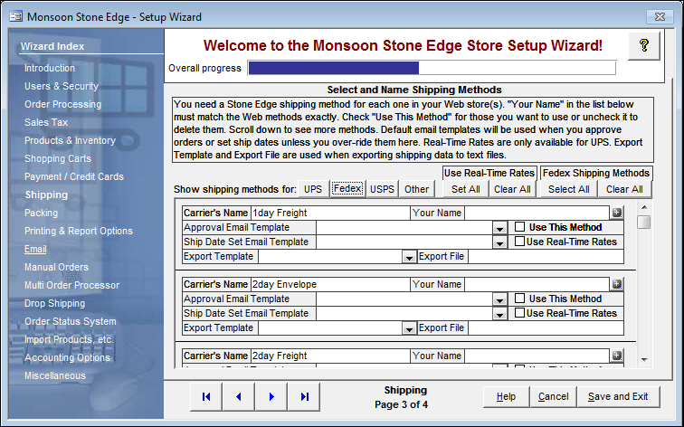
Task: Click the Setup Wizard title bar form icon
Action: click(x=16, y=16)
